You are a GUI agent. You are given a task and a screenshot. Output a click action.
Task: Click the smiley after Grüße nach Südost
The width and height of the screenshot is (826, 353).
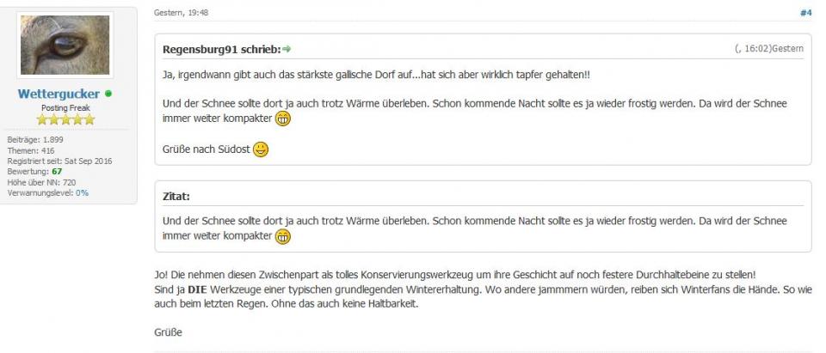coord(261,149)
